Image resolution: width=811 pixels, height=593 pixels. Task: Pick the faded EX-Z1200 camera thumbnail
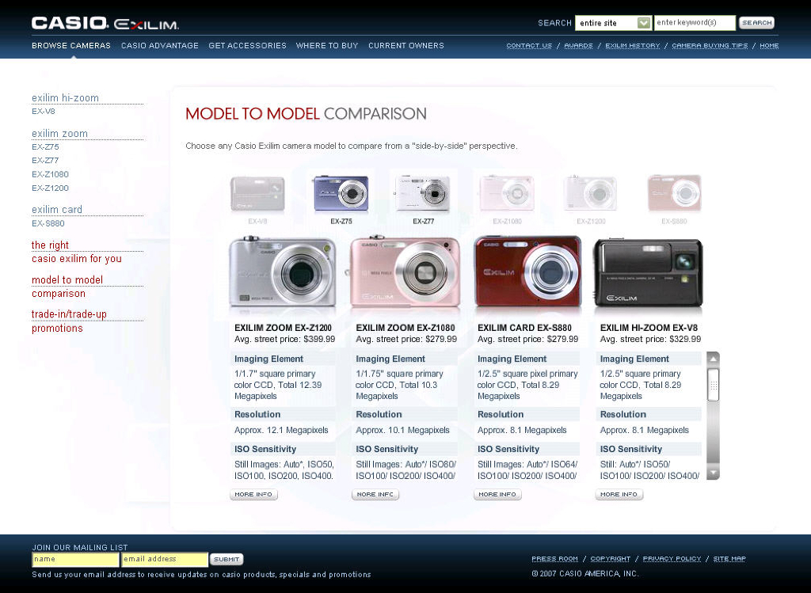pos(591,193)
